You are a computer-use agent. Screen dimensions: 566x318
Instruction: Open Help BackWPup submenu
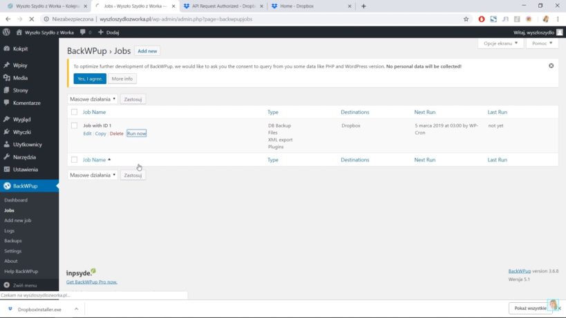[x=21, y=271]
